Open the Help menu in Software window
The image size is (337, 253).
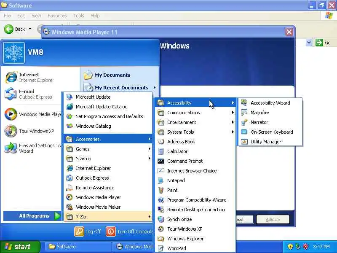pos(95,16)
